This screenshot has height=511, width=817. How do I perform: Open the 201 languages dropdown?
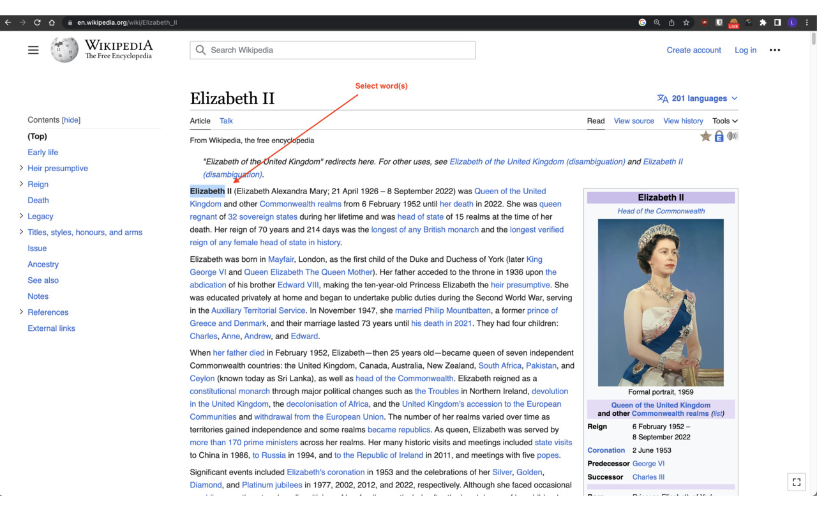point(698,98)
